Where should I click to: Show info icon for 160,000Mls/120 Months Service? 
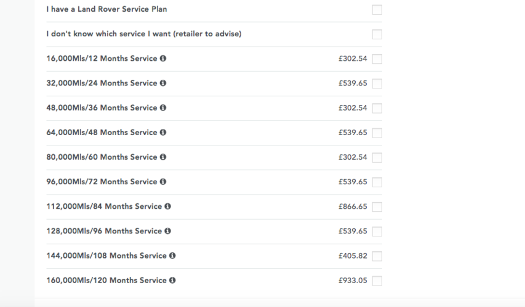point(172,280)
